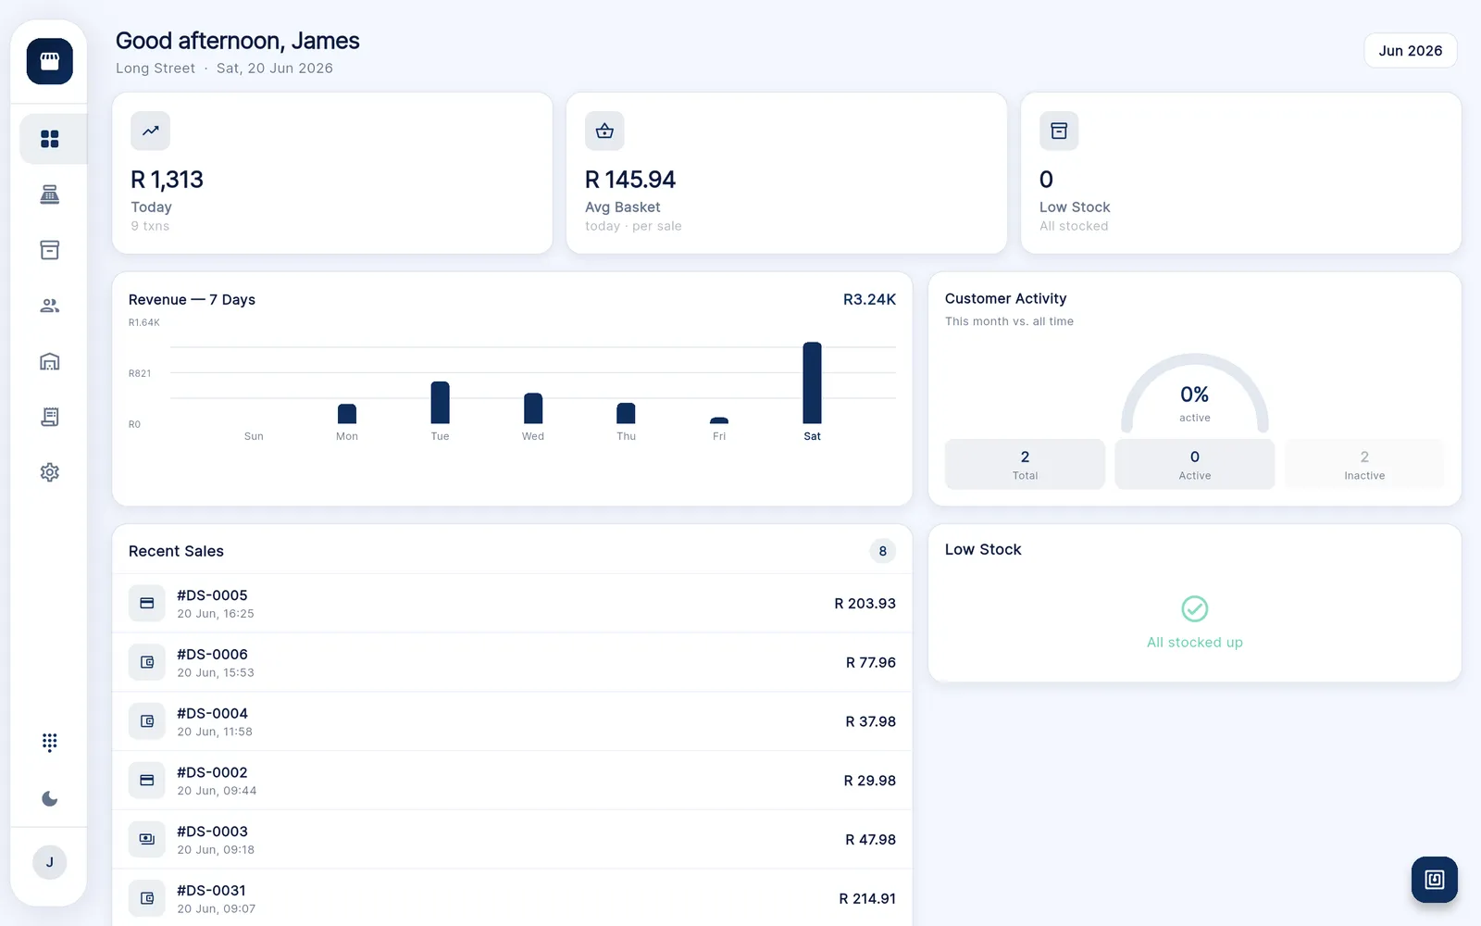
Task: Click the Inactive customers tile
Action: pos(1364,464)
